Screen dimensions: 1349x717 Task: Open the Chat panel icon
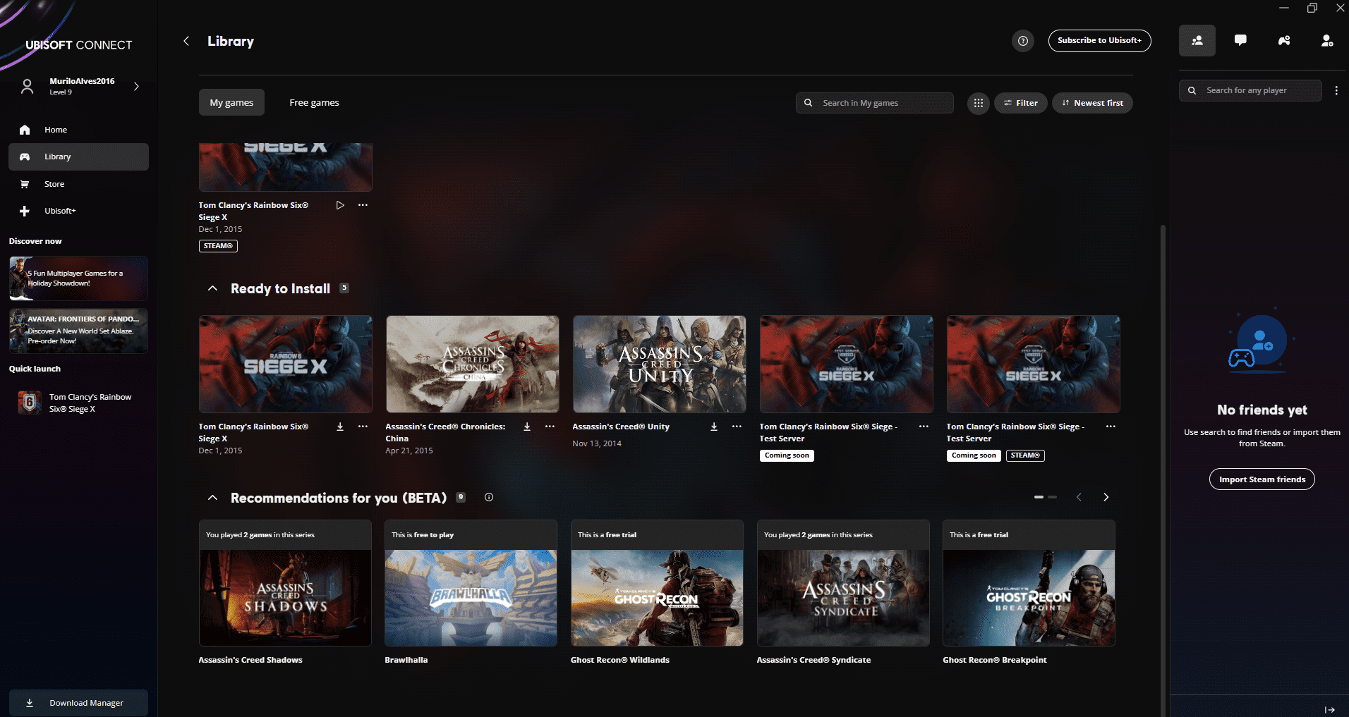1240,40
